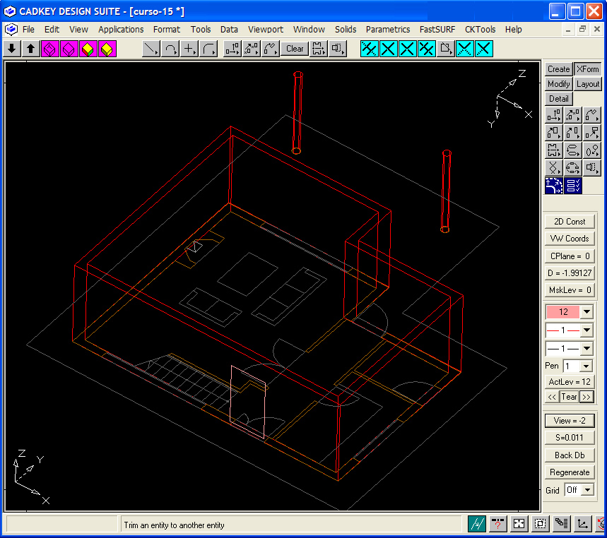607x538 pixels.
Task: Click the up arrow toolbar icon
Action: point(31,49)
